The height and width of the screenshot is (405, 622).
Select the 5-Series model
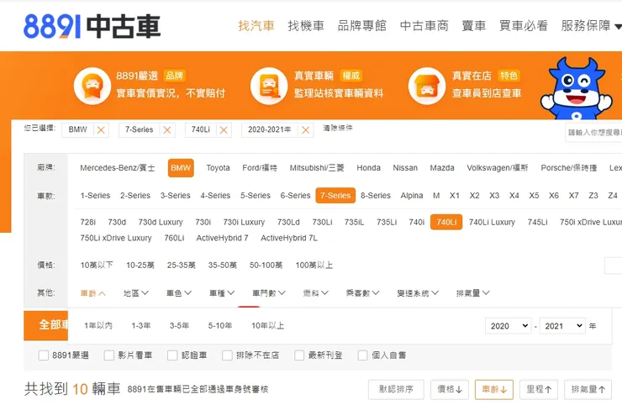click(x=255, y=196)
